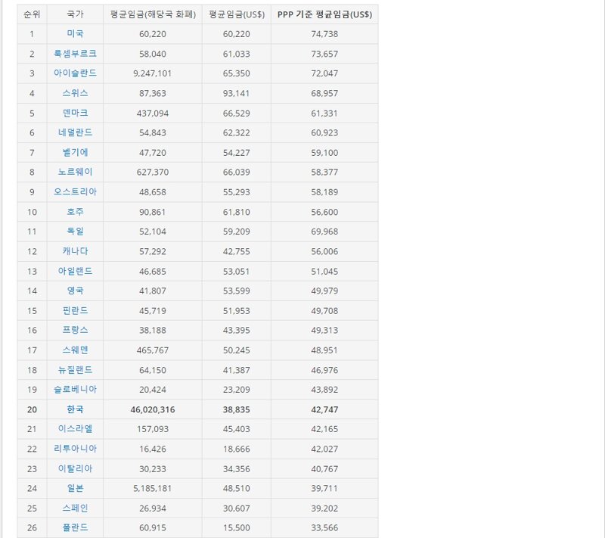Screen dimensions: 605x538
Task: Open the 이탈리아 country link
Action: [75, 469]
